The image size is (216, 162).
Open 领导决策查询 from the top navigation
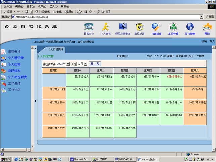point(123,27)
